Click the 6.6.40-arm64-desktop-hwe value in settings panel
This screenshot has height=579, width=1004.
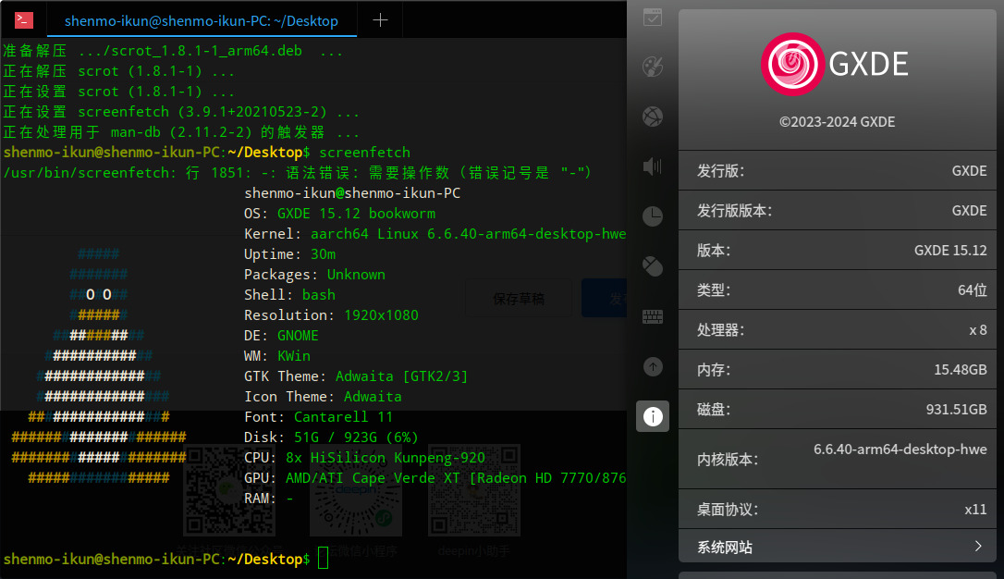point(900,450)
